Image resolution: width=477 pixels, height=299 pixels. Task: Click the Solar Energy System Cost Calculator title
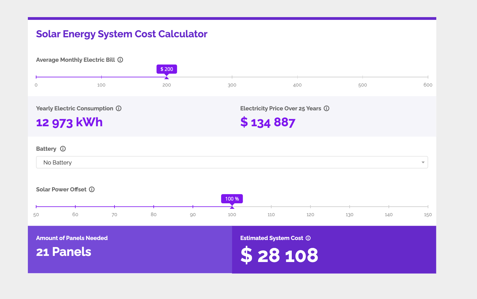click(122, 34)
